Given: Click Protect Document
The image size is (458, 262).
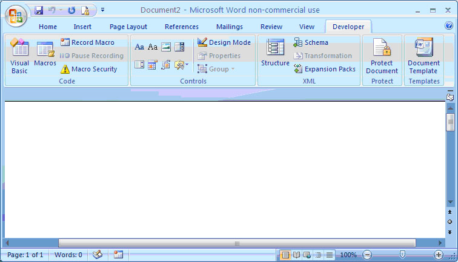Looking at the screenshot, I should (382, 56).
